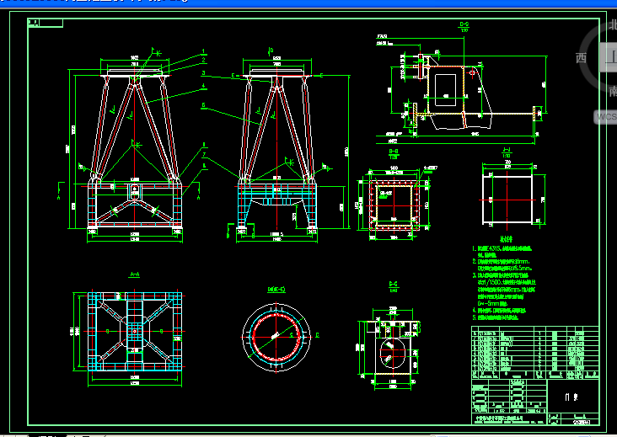Select the 南 (south) compass direction on ViewCube
Image resolution: width=617 pixels, height=437 pixels.
coord(613,92)
